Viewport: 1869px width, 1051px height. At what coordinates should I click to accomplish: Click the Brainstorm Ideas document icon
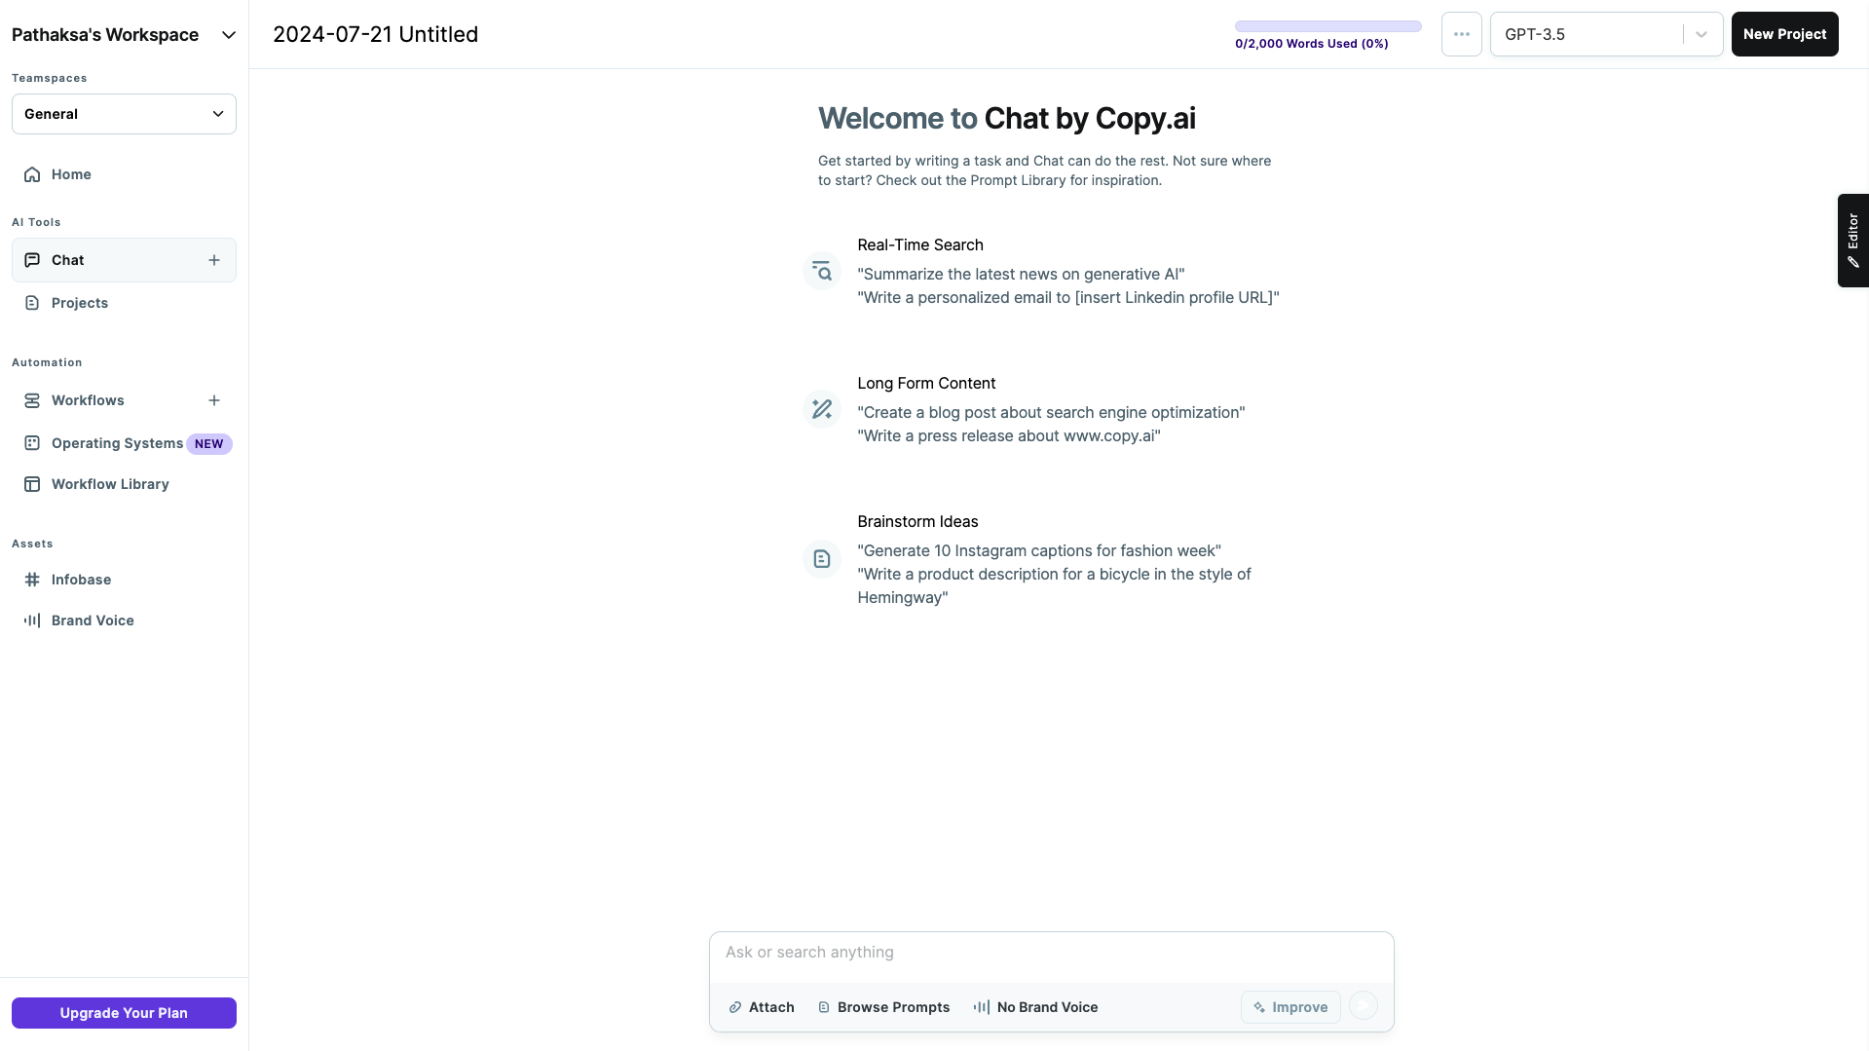click(822, 559)
